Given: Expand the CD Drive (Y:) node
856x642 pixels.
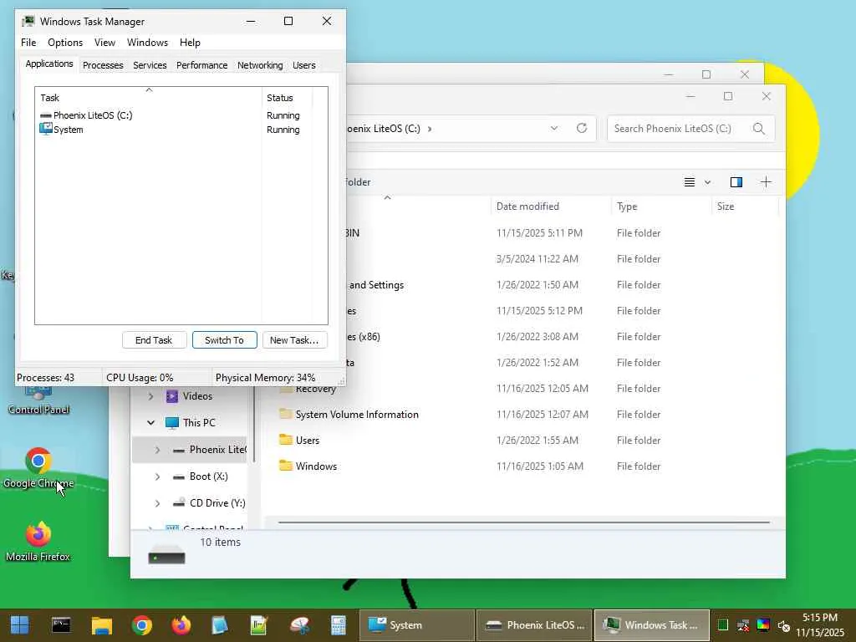Looking at the screenshot, I should [157, 503].
